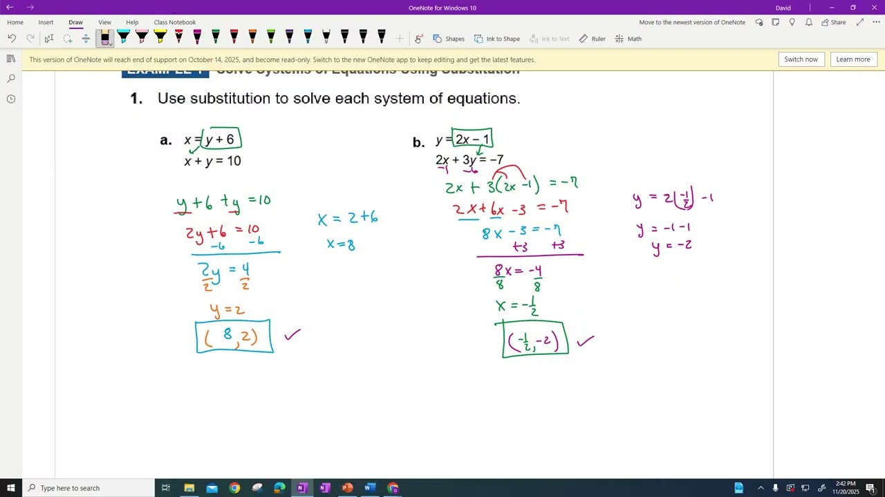The width and height of the screenshot is (885, 497).
Task: Open PowerPoint from the taskbar
Action: (347, 488)
